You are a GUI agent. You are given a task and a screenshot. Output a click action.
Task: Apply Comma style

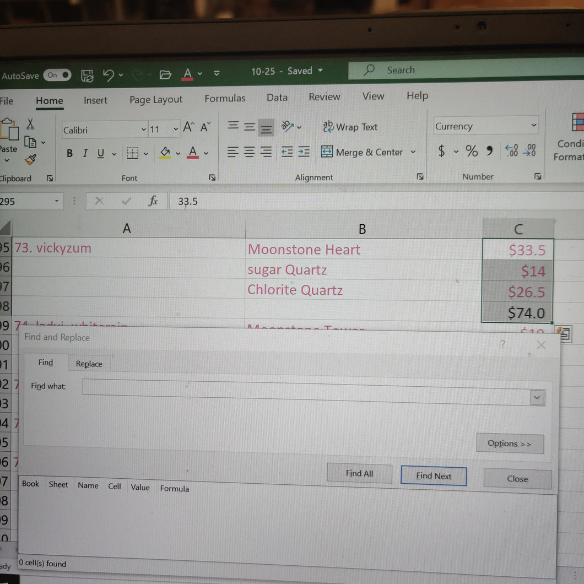[489, 150]
